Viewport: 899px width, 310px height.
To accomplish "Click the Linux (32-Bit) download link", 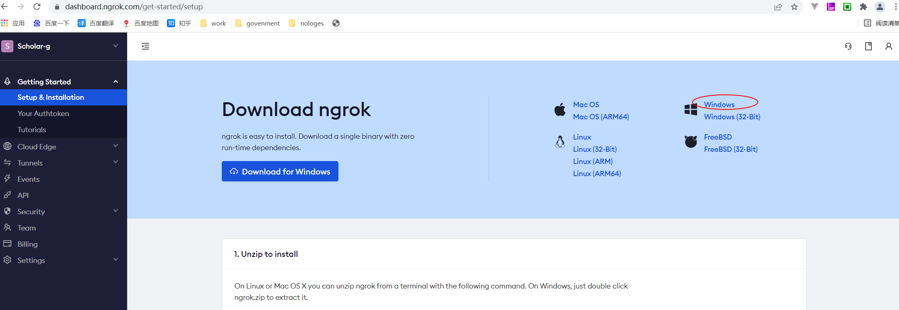I will [x=595, y=149].
